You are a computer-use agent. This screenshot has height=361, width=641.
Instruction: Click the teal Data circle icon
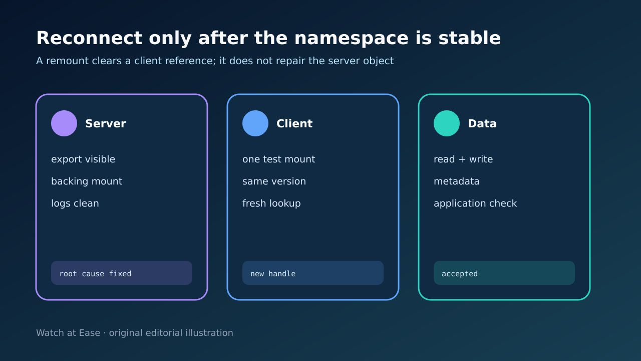click(447, 123)
